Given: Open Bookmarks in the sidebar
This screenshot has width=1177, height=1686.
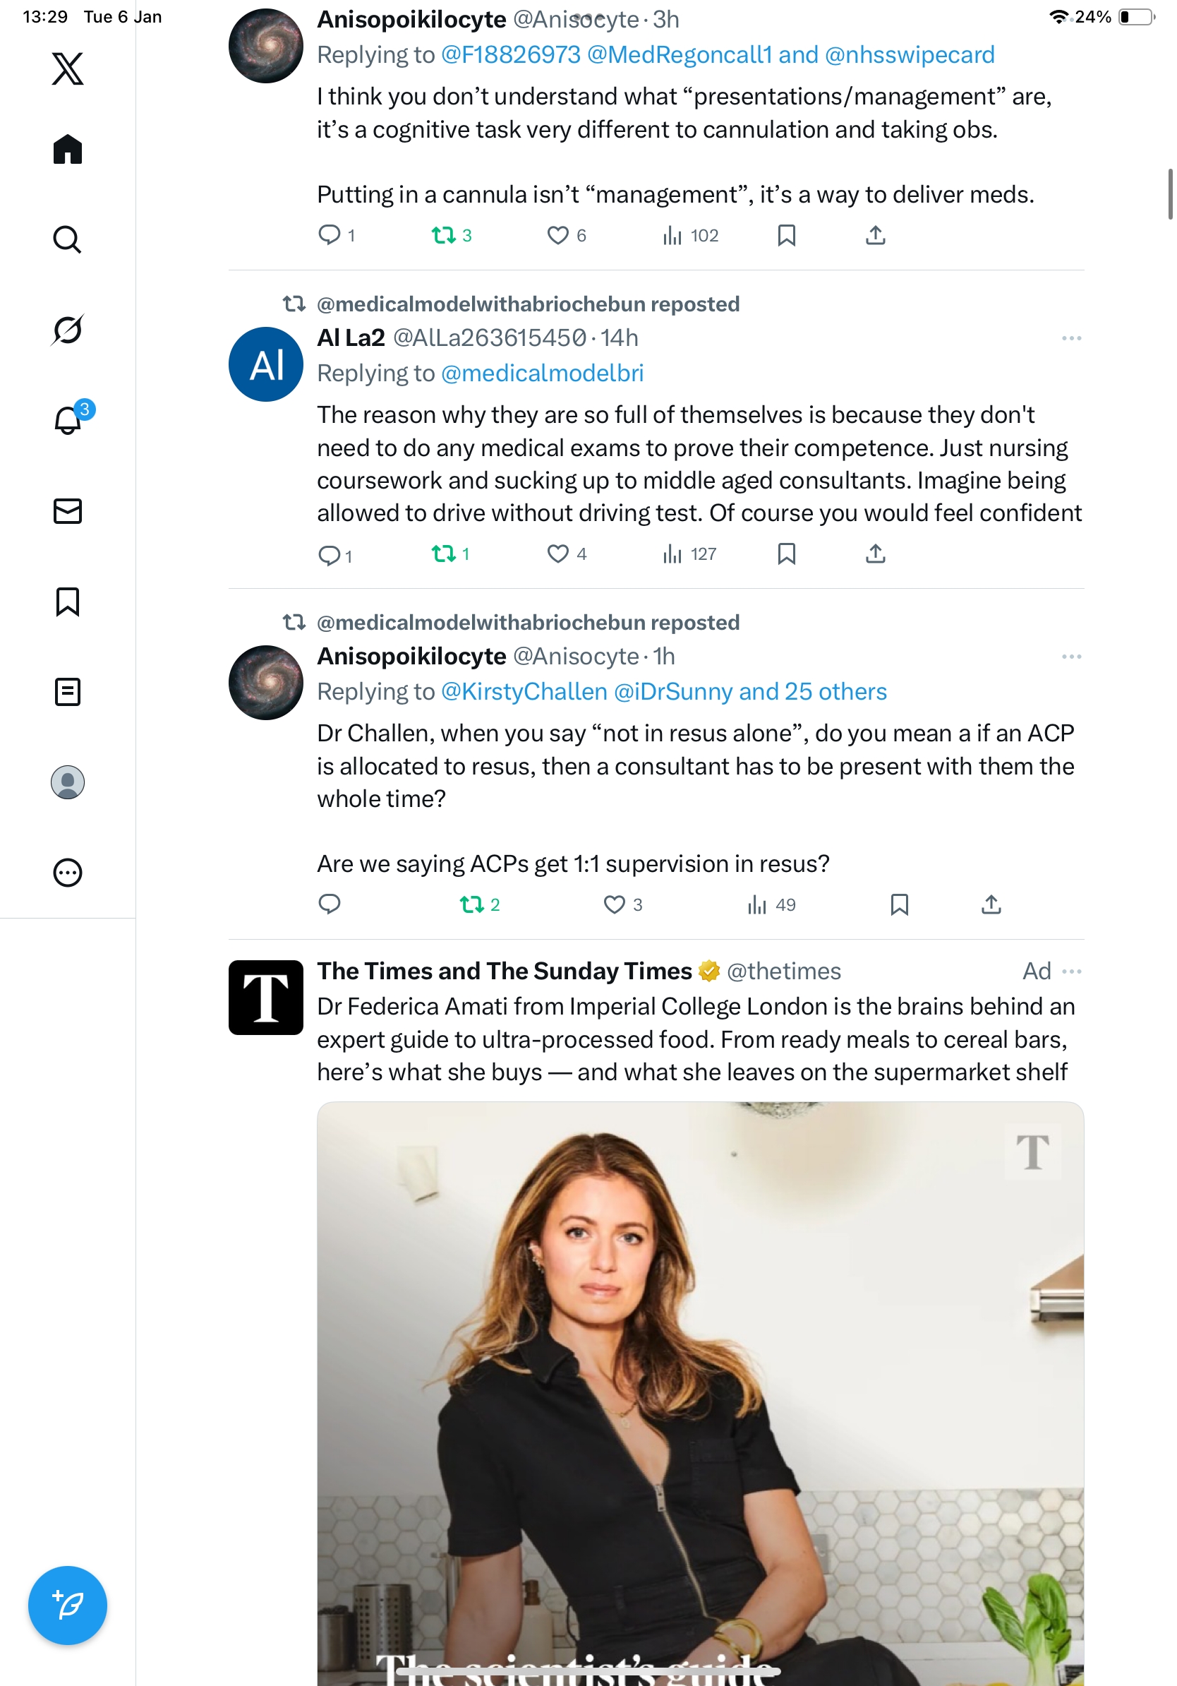Looking at the screenshot, I should [x=68, y=602].
